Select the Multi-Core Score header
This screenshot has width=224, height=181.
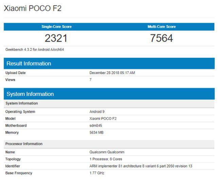162,26
